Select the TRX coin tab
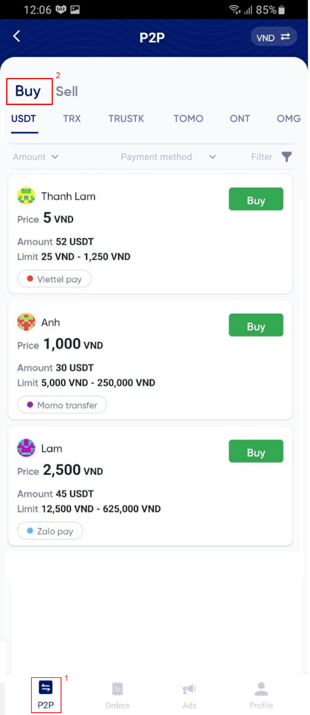 point(72,118)
